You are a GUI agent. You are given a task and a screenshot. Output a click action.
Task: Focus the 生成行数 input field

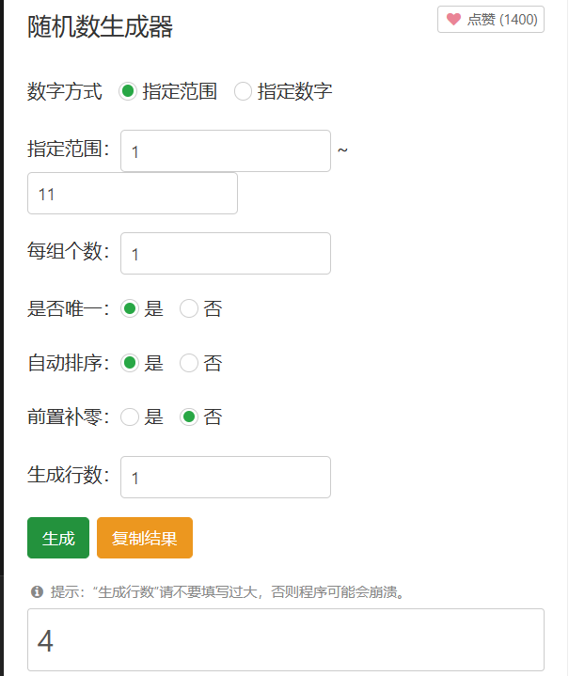click(226, 478)
